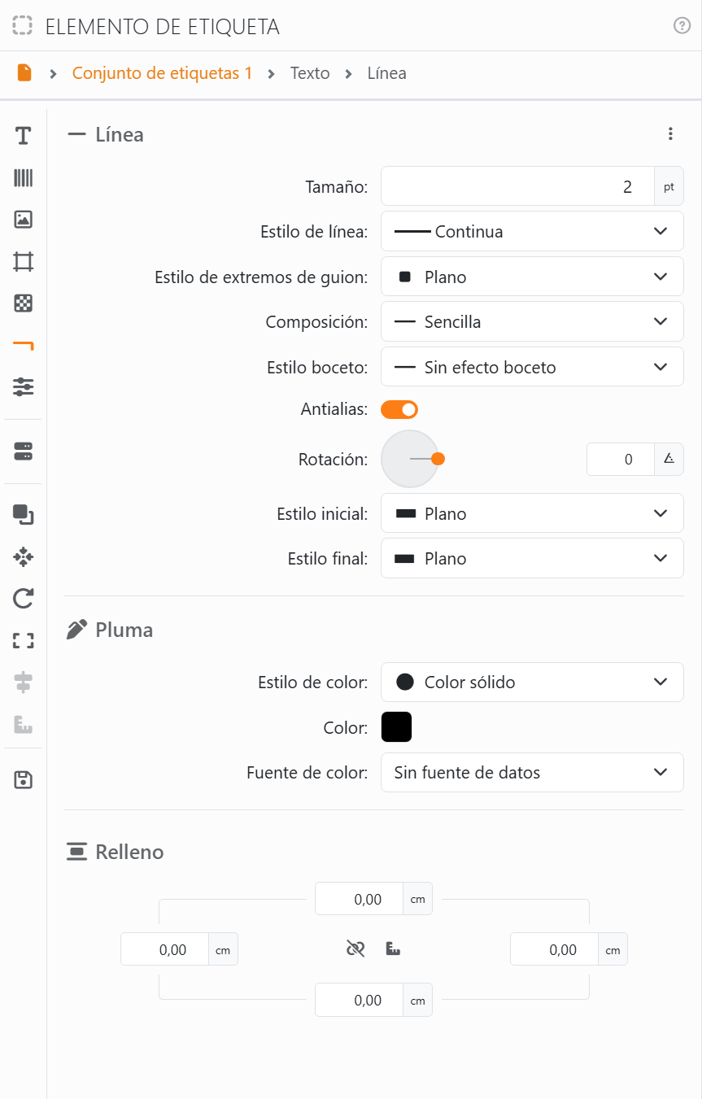Click the angle unit icon beside rotation value
The image size is (702, 1099).
point(669,459)
